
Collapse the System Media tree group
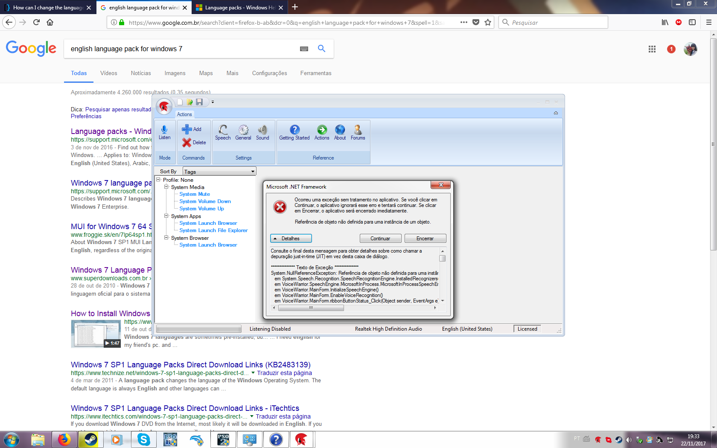(x=166, y=187)
